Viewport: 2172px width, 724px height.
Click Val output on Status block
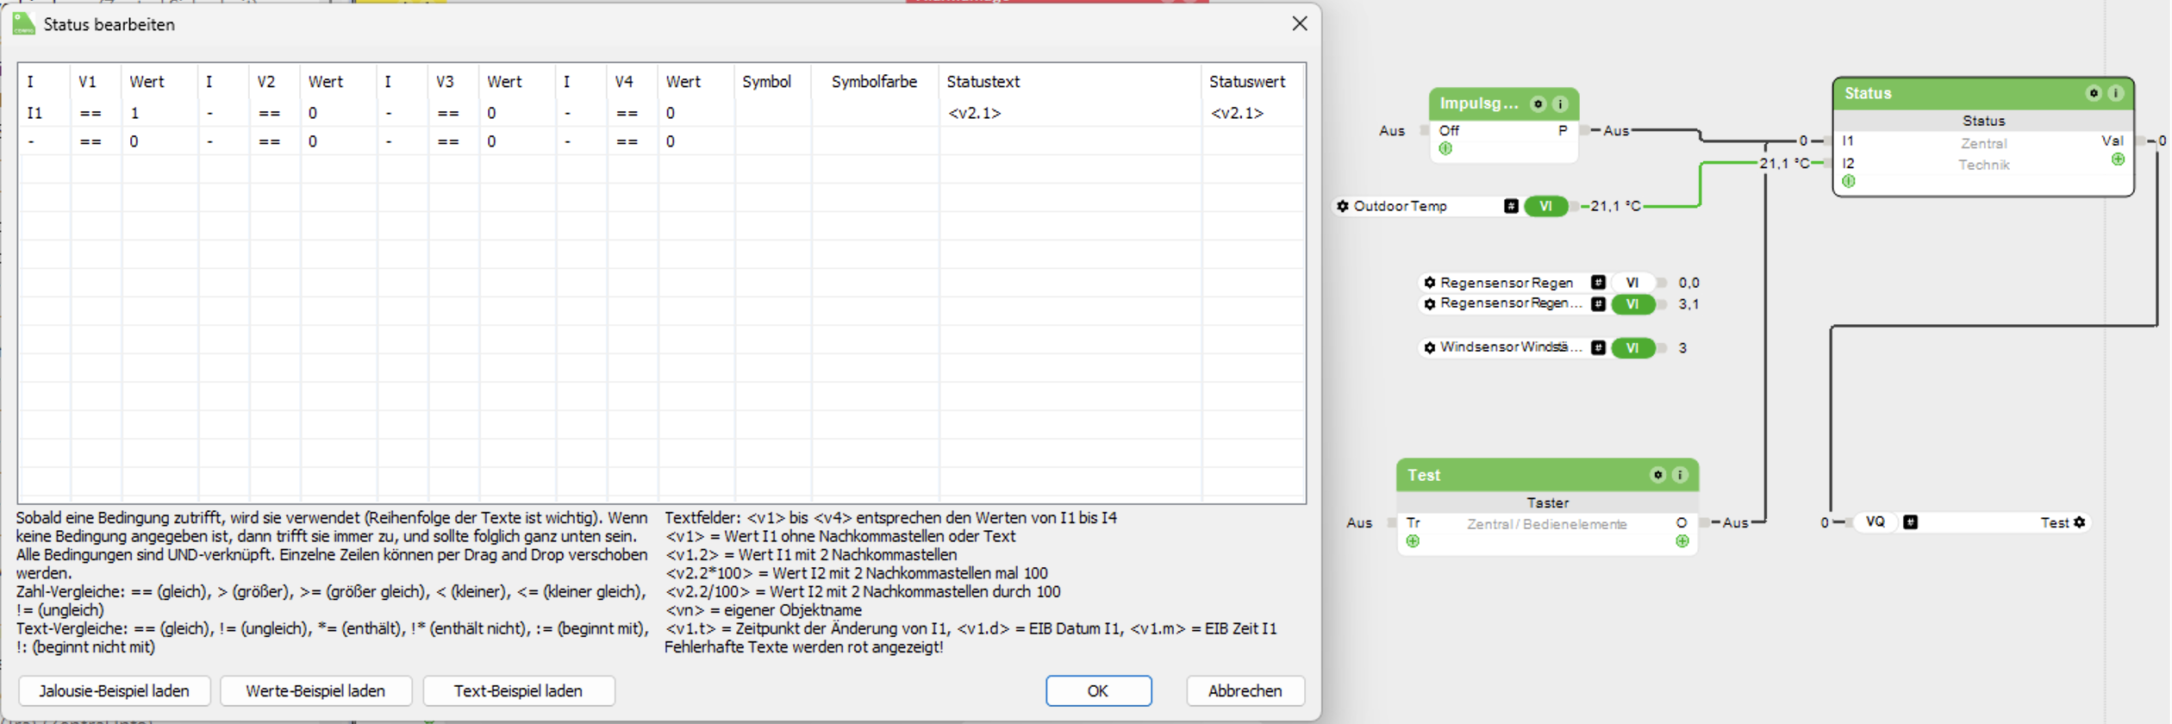click(x=2113, y=140)
